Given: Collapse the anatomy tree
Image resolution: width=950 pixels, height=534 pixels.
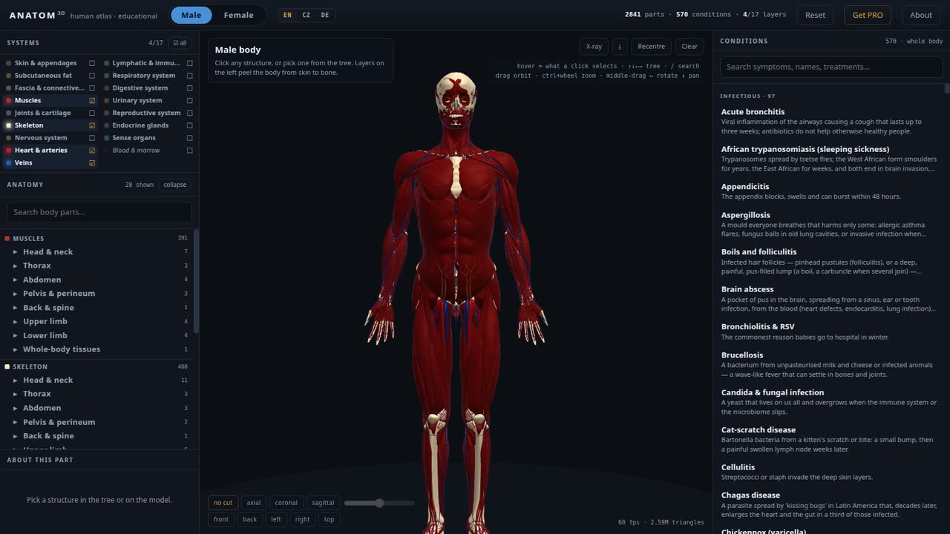Looking at the screenshot, I should tap(175, 185).
